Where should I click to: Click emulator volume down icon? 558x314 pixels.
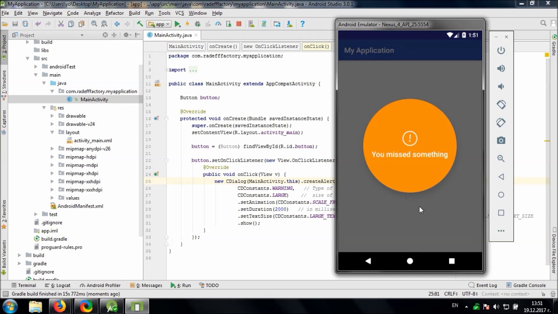[501, 86]
